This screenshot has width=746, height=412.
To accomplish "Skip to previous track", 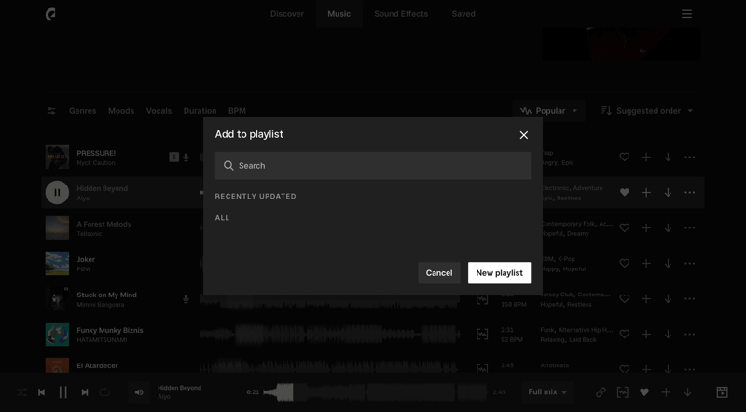I will pyautogui.click(x=41, y=392).
